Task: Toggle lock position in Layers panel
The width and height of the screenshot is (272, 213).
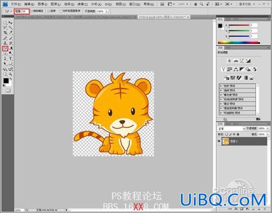Action: click(x=234, y=134)
